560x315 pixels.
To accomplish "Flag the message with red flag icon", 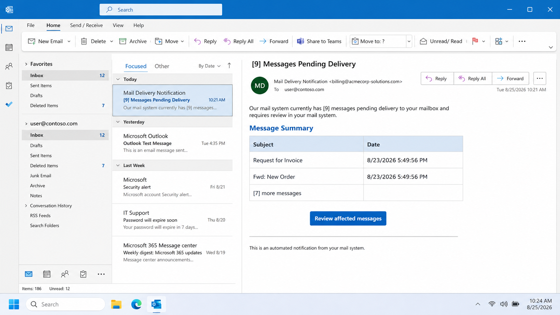I will (475, 41).
